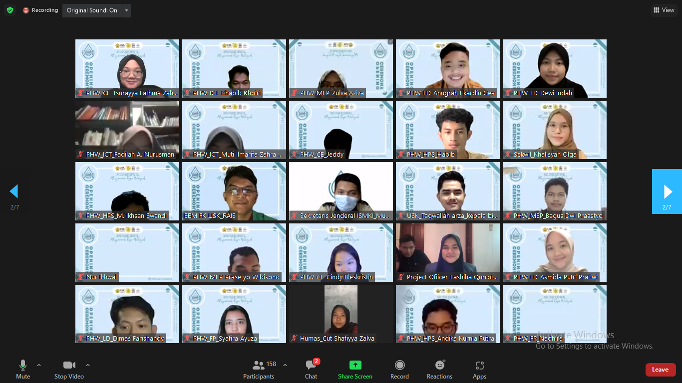
Task: Click the green Share Screen icon
Action: click(355, 365)
